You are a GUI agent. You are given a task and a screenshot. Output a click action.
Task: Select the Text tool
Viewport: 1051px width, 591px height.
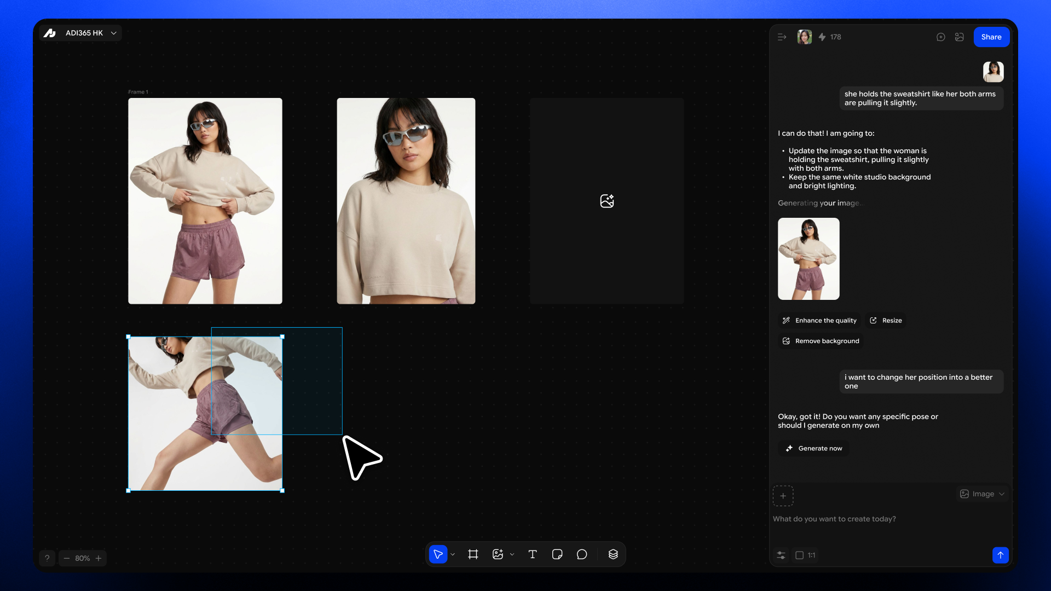(533, 554)
